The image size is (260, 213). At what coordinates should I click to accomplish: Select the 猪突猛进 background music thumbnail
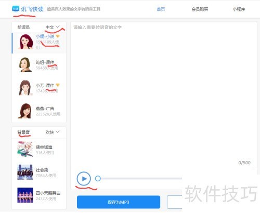click(x=25, y=149)
